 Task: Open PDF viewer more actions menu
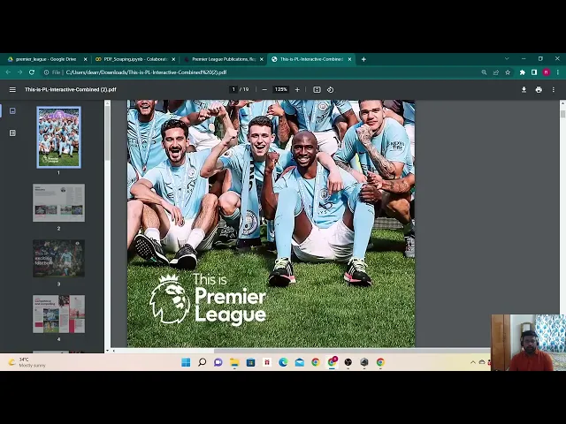tap(554, 90)
